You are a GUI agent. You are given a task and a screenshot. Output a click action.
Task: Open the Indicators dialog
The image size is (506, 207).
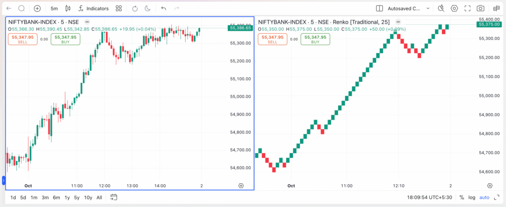point(93,8)
